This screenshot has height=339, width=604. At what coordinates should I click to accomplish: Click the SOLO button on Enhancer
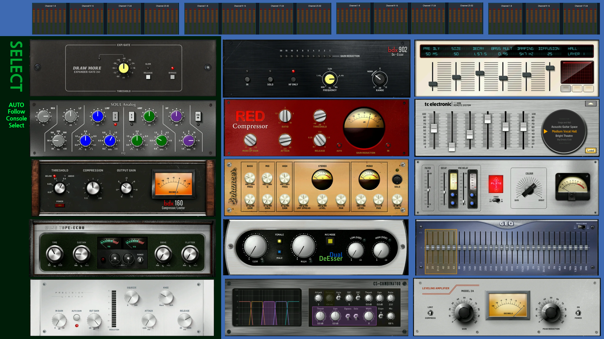(397, 180)
